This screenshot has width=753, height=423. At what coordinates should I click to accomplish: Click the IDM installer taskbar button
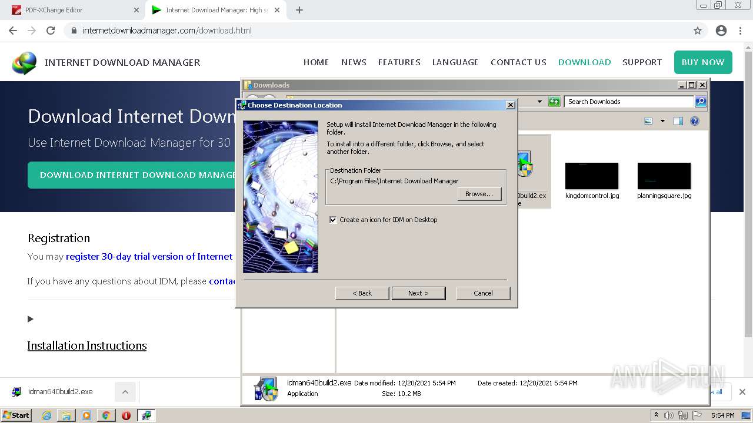[146, 415]
